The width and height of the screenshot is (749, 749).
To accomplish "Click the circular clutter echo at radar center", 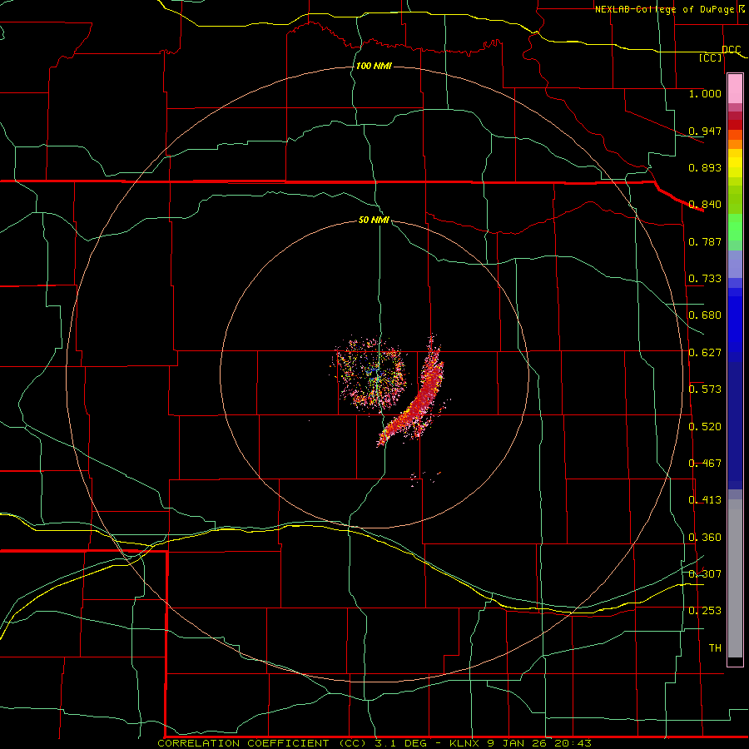I will click(x=370, y=374).
